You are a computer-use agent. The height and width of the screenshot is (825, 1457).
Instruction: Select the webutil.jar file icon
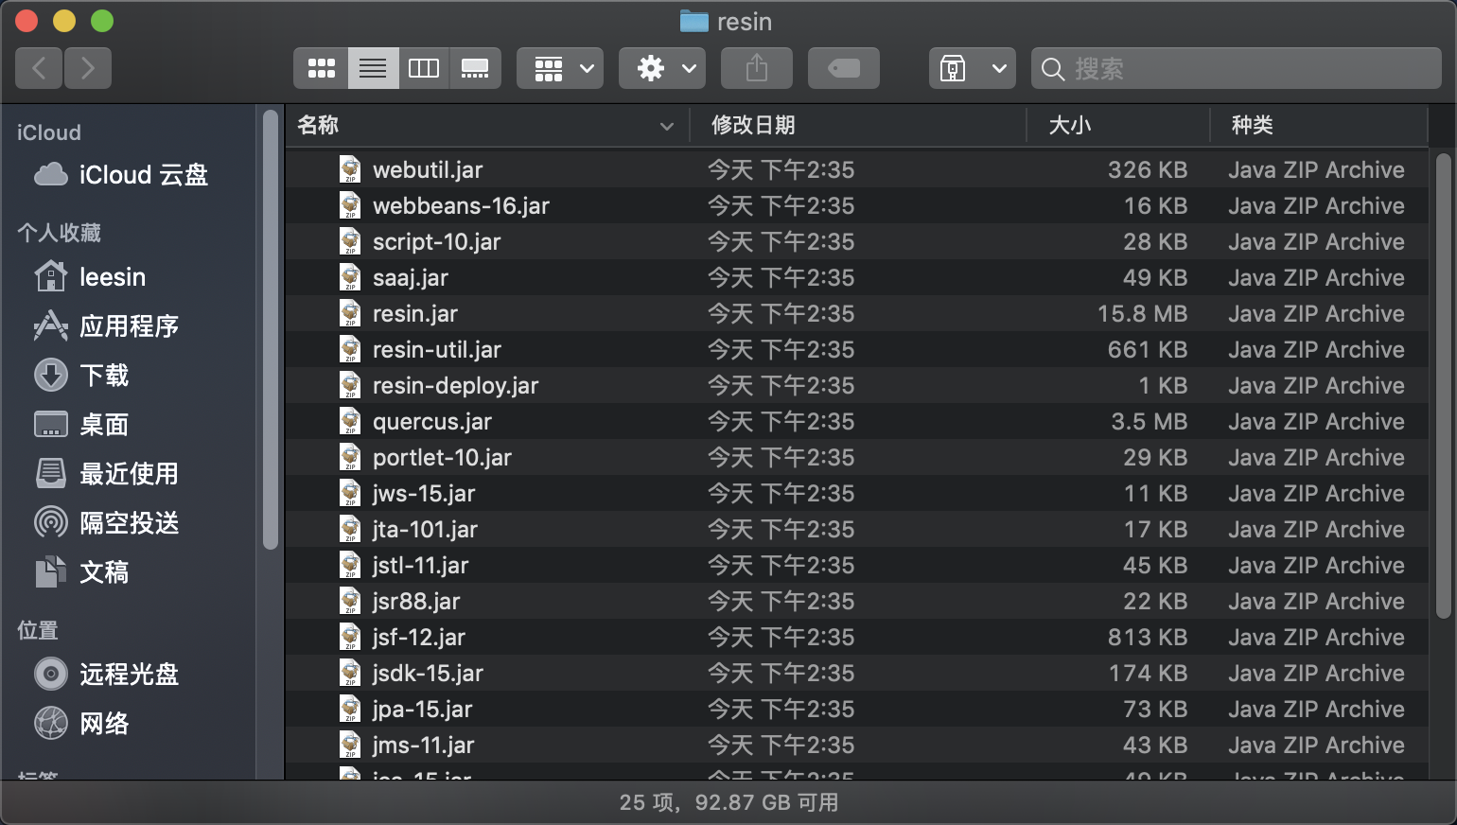tap(350, 169)
